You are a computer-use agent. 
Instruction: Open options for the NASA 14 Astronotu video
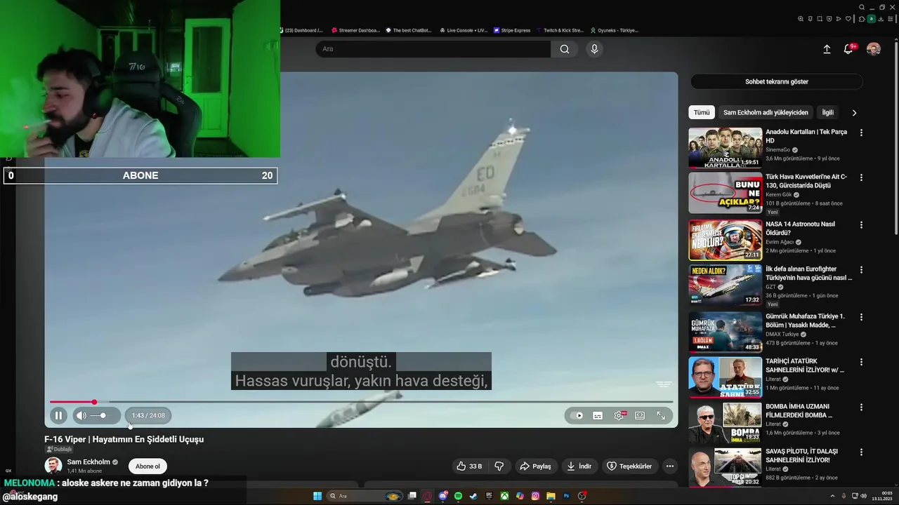pos(861,224)
